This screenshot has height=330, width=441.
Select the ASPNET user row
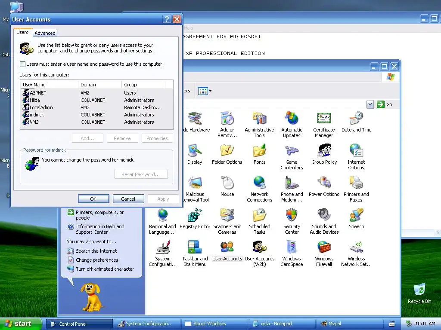click(x=96, y=93)
